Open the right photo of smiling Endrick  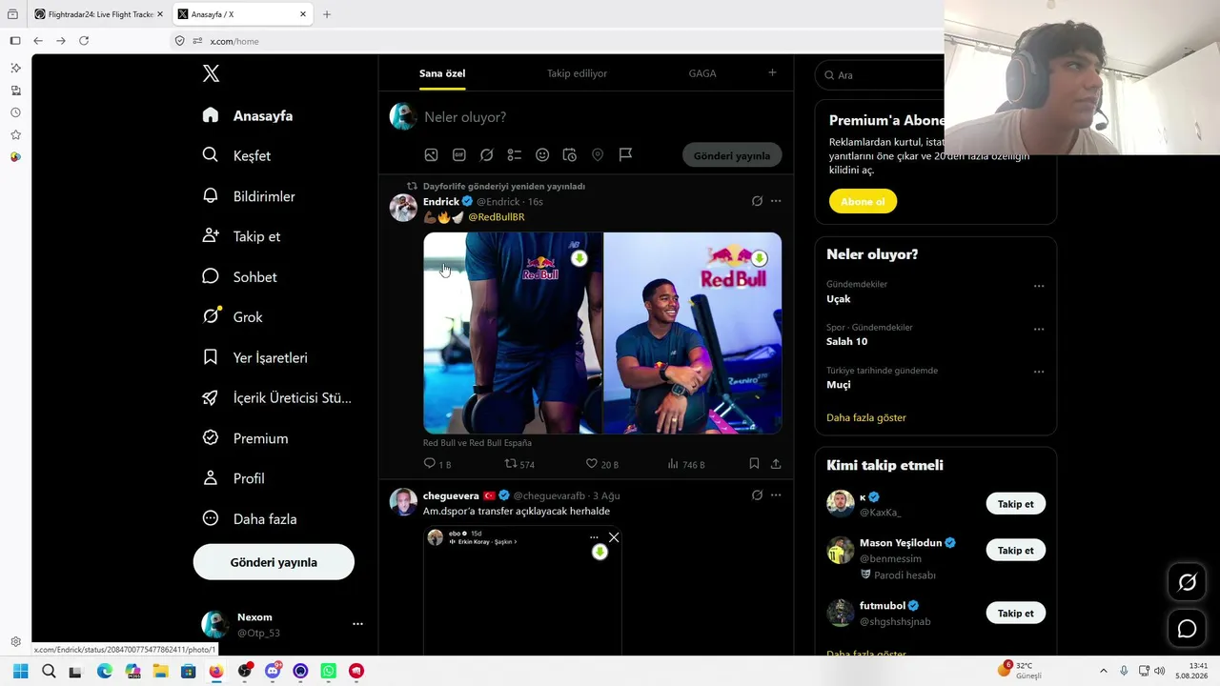pos(693,333)
